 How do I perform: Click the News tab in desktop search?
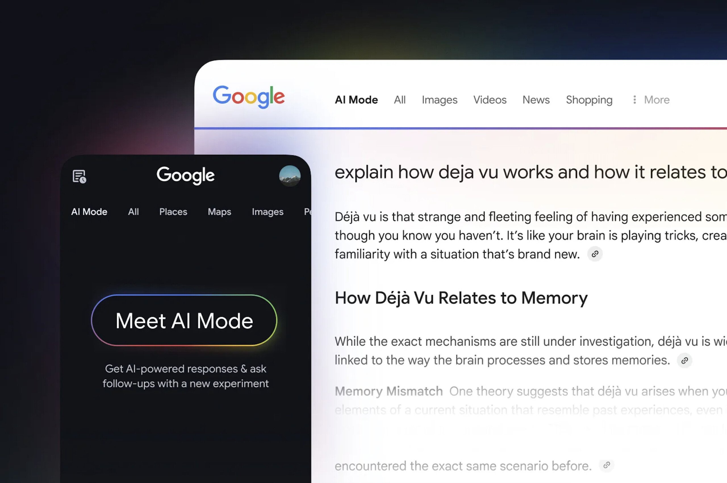pos(536,99)
